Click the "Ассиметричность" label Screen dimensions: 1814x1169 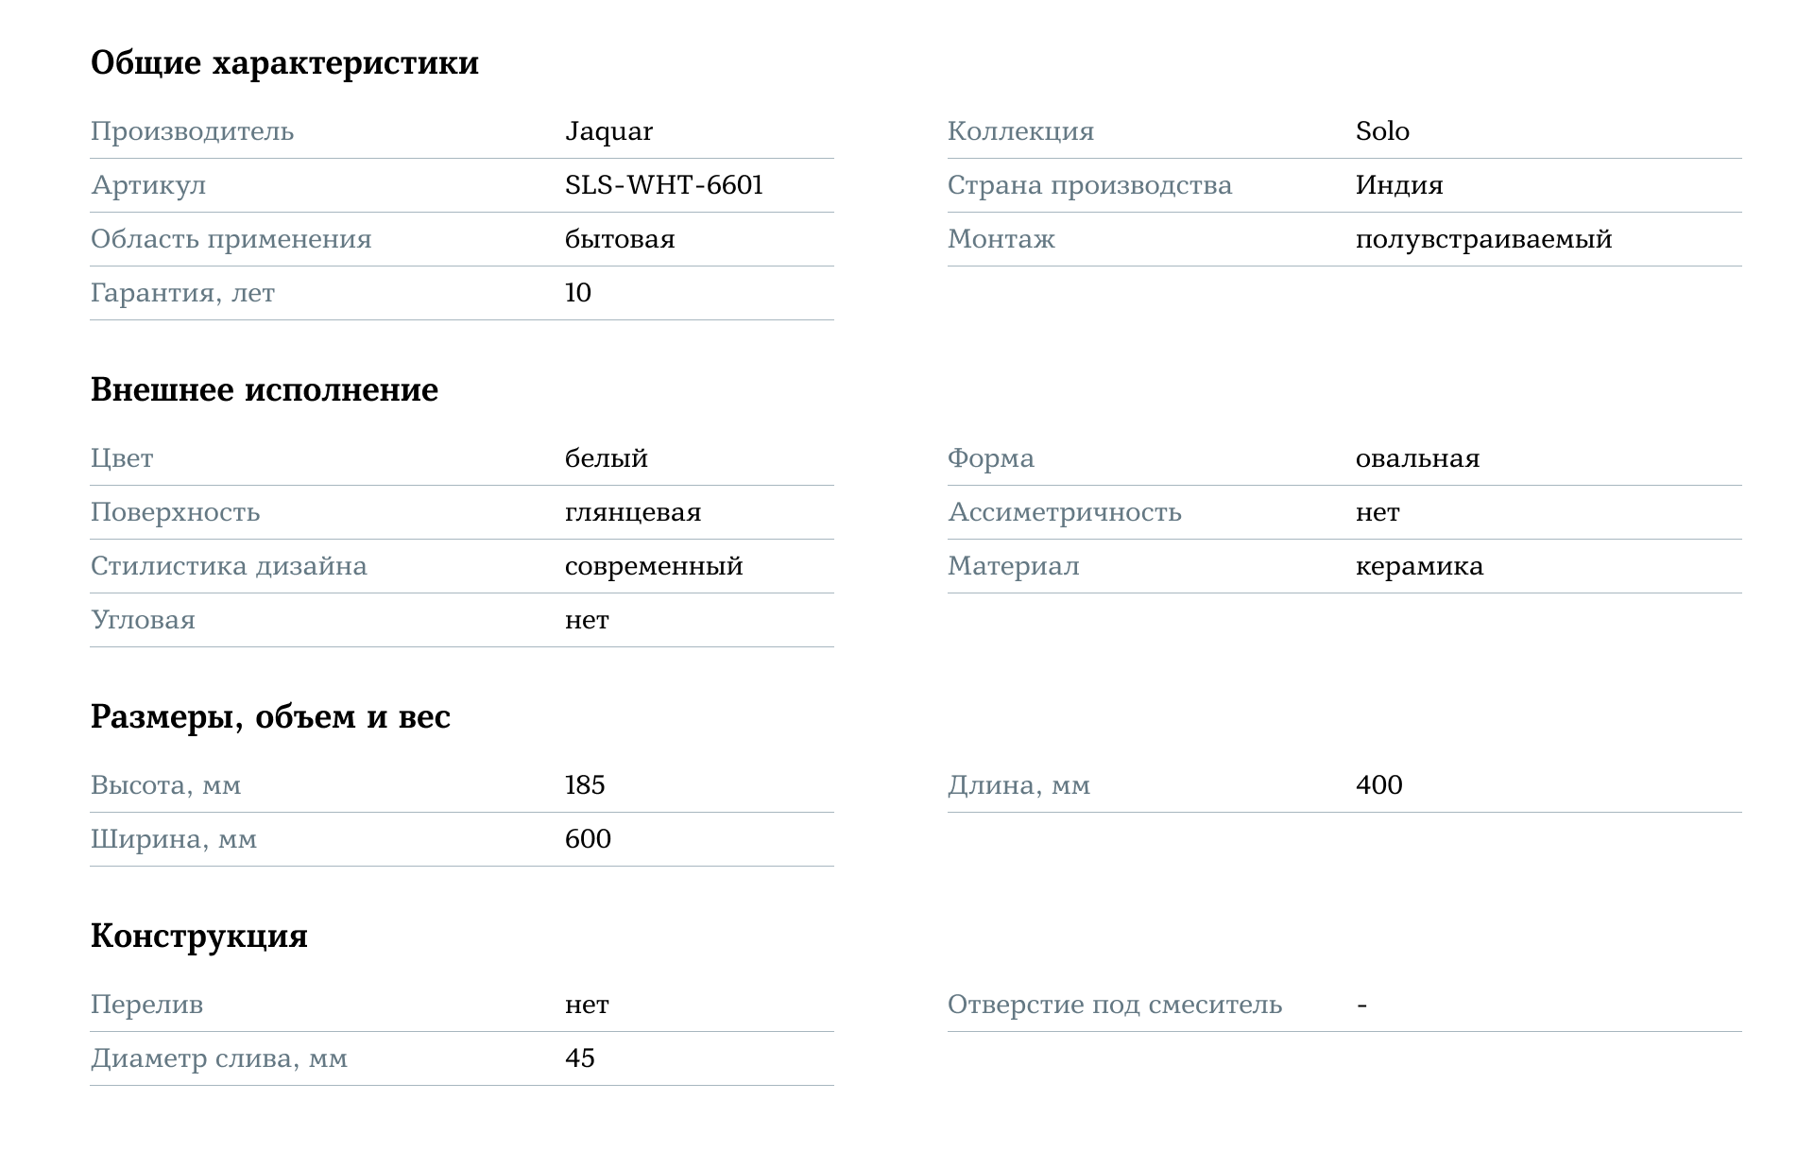1064,512
